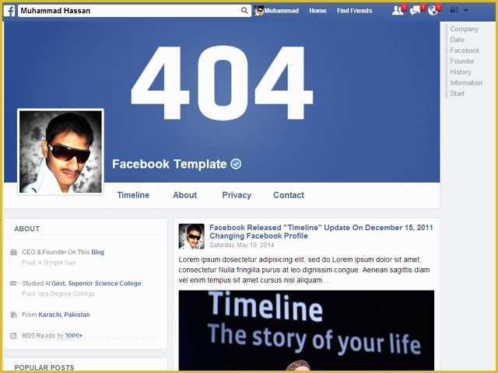Click the building icon beside From Karachi

tap(13, 315)
